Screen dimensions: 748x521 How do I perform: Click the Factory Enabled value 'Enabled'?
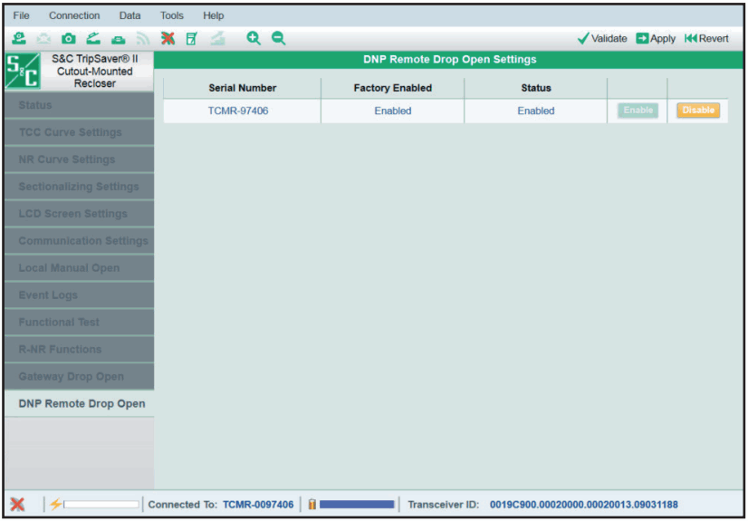[x=393, y=111]
